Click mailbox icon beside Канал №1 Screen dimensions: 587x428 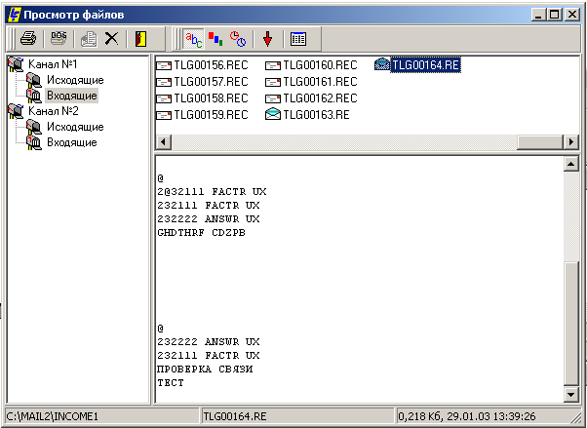pyautogui.click(x=17, y=64)
